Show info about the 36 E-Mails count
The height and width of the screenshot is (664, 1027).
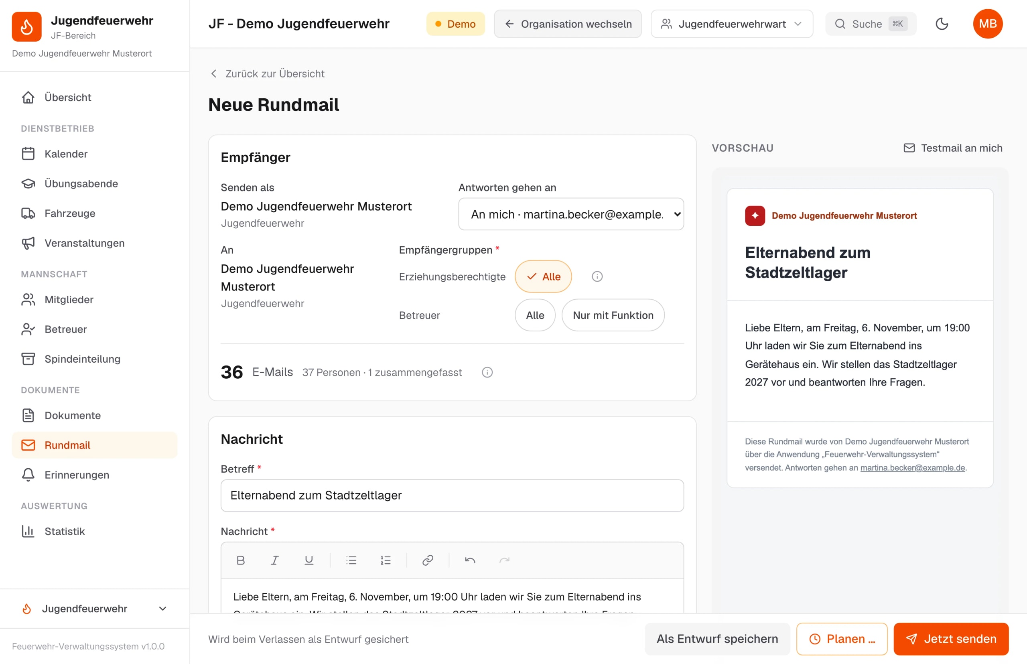[x=487, y=372]
